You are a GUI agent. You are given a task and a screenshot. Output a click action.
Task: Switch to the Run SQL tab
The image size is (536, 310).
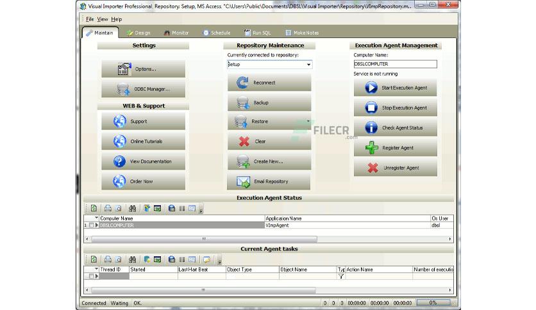(257, 33)
